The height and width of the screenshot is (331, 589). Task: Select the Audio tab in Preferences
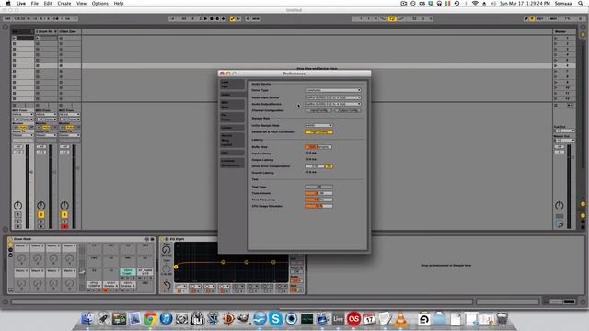[232, 95]
